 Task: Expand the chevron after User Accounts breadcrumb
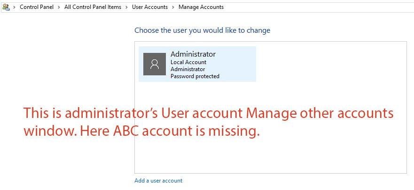173,7
